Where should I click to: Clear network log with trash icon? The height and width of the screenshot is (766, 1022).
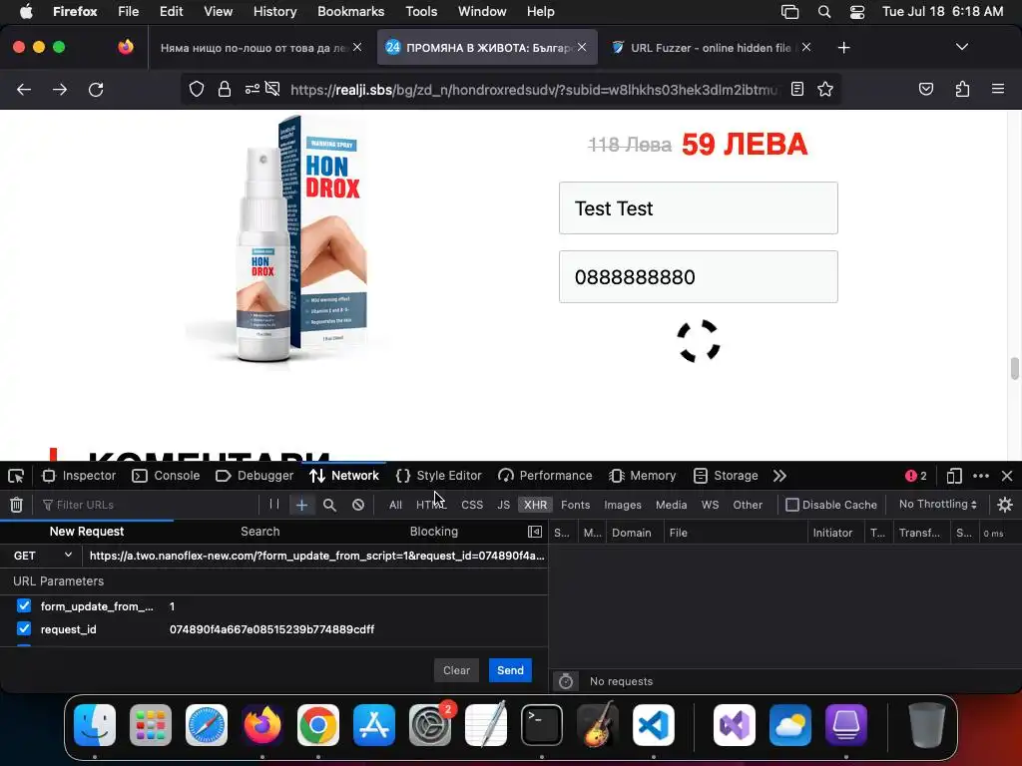pyautogui.click(x=16, y=505)
